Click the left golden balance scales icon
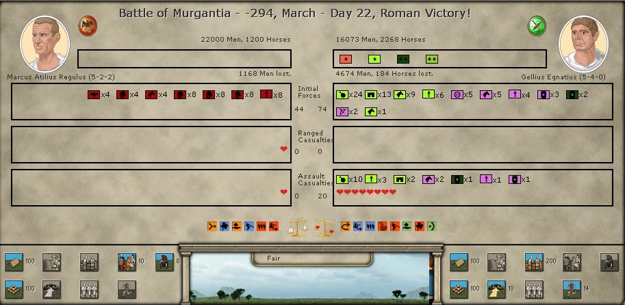This screenshot has height=305, width=625. pos(297,227)
